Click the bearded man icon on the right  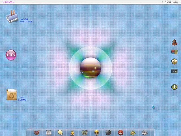coord(174,42)
